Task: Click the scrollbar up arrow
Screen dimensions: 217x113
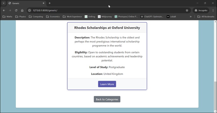Action: (x=215, y=22)
